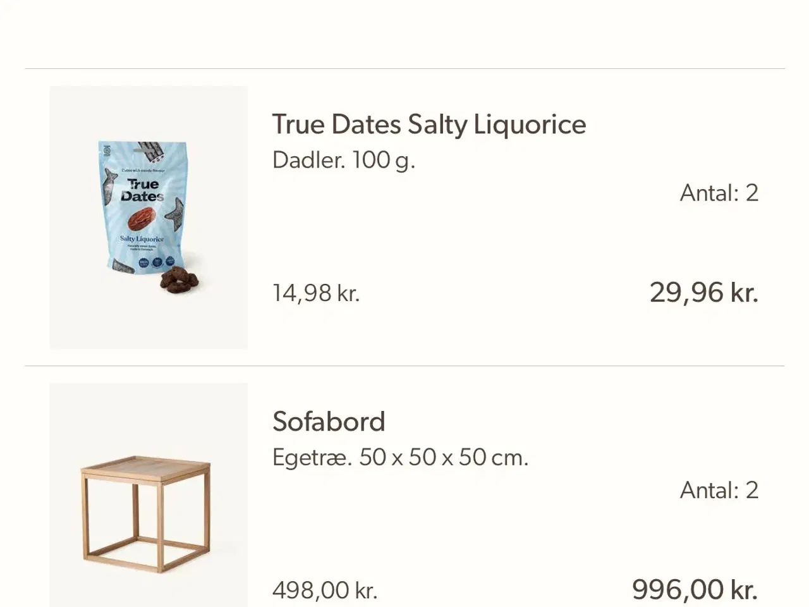Viewport: 809px width, 607px height.
Task: Click the 29,96 kr. total price
Action: (704, 292)
